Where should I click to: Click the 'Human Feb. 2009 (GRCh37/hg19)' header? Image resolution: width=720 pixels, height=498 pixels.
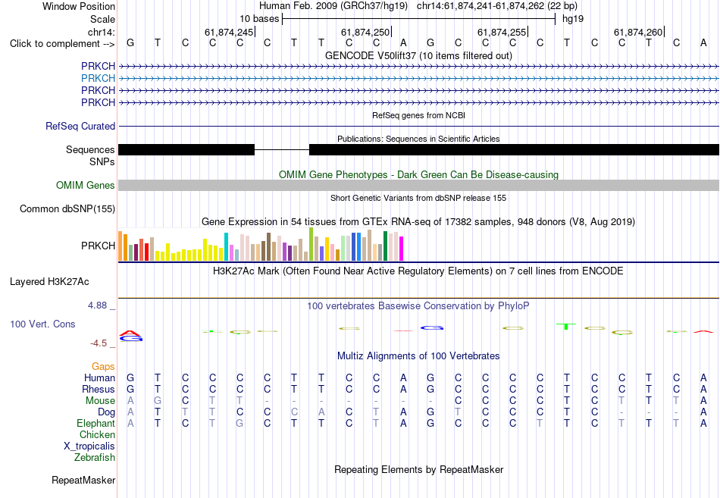tap(333, 6)
